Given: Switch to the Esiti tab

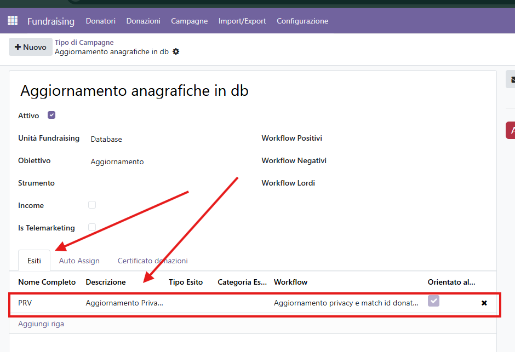Looking at the screenshot, I should pyautogui.click(x=34, y=261).
